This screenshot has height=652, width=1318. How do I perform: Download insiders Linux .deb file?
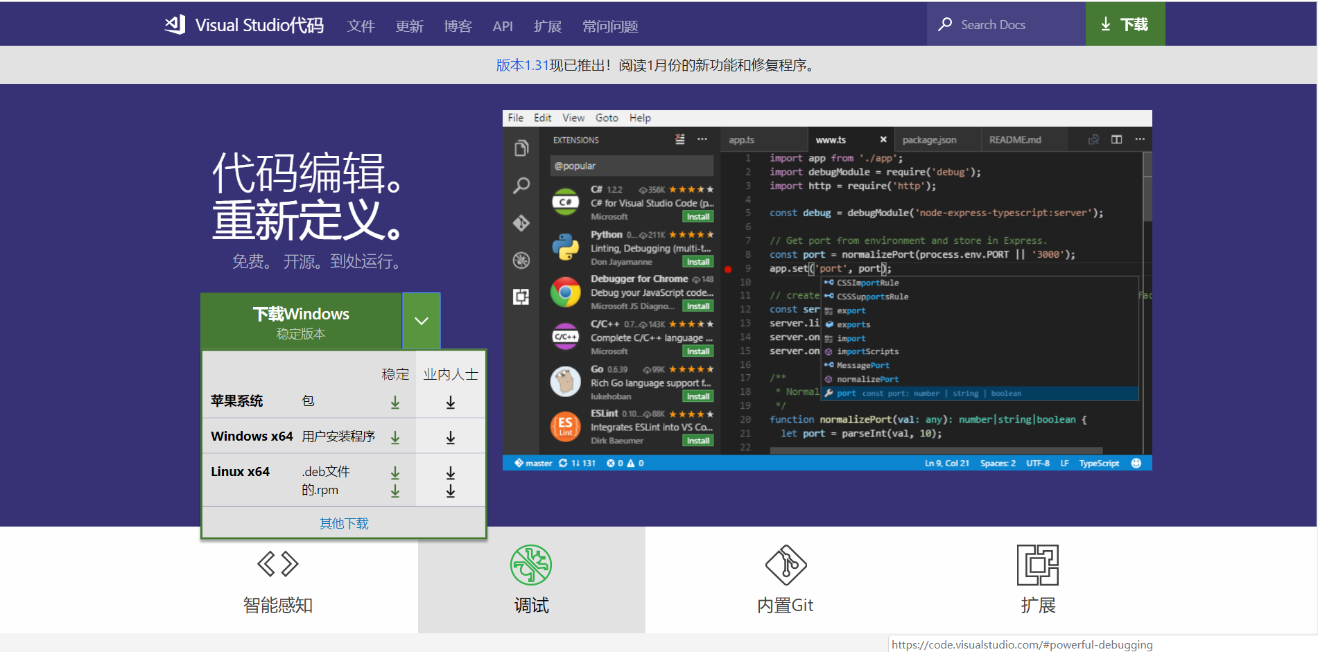[x=451, y=473]
